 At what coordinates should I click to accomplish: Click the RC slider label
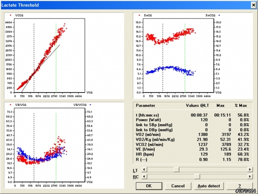(136, 177)
